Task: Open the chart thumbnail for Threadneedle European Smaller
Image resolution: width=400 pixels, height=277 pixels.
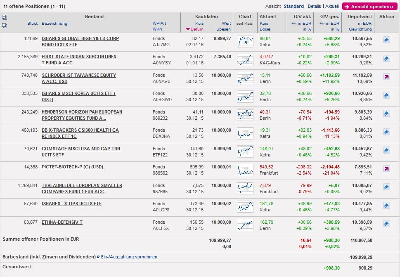Action: pyautogui.click(x=245, y=188)
